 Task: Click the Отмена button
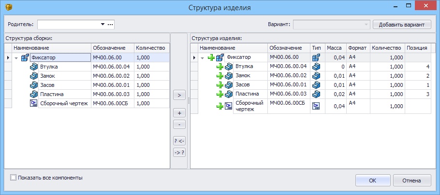coord(412,180)
